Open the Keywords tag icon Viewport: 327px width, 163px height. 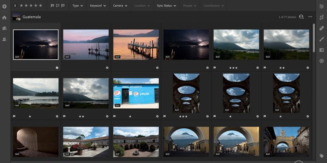point(321,156)
